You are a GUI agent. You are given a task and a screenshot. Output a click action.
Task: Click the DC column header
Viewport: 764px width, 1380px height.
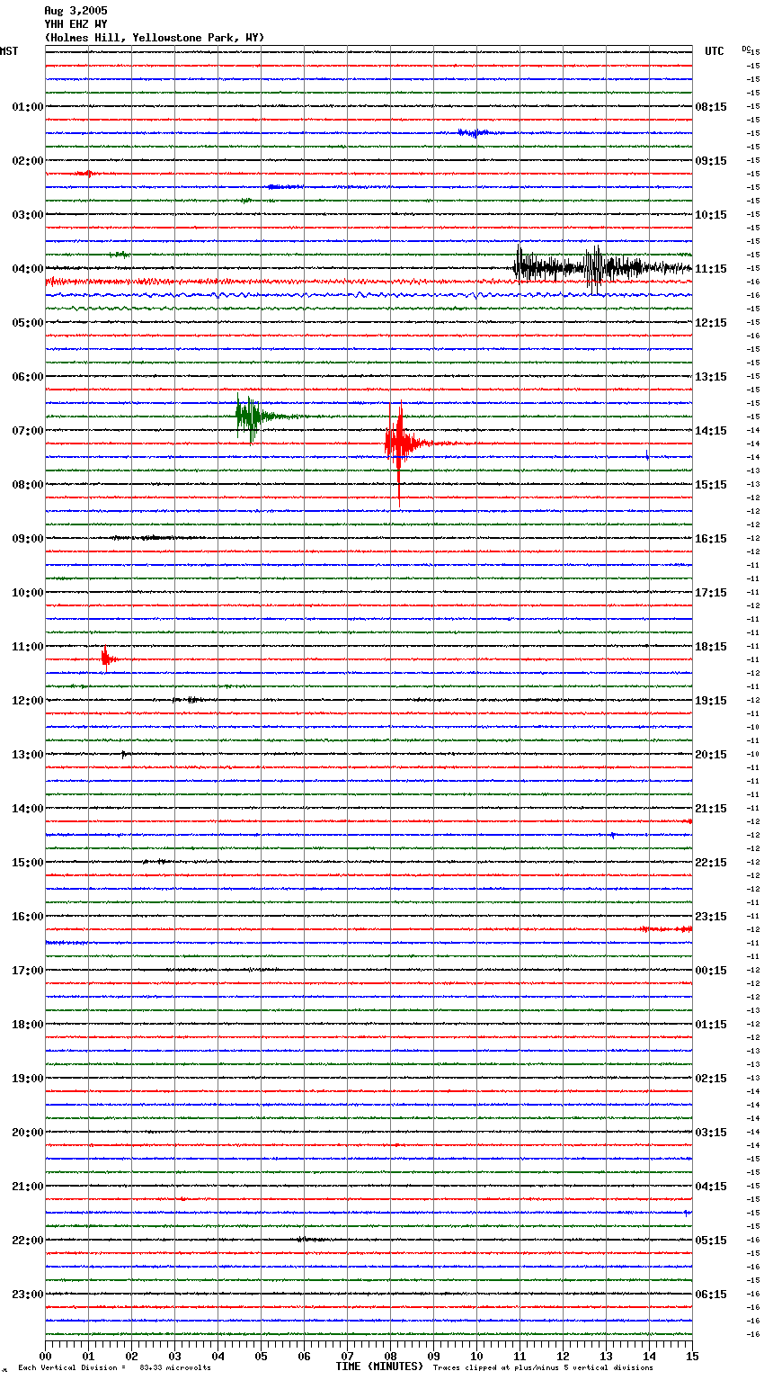pos(746,49)
